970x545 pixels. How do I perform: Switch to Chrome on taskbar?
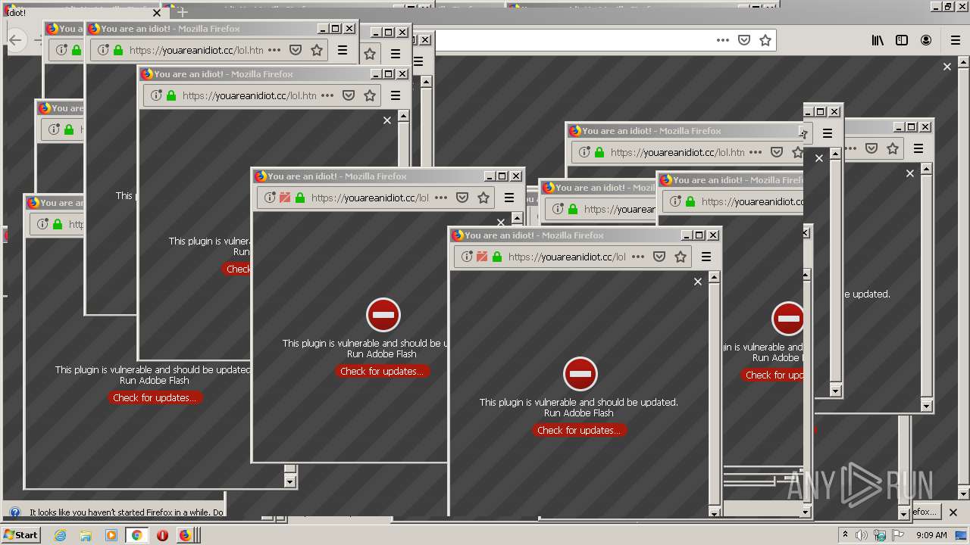[x=136, y=535]
